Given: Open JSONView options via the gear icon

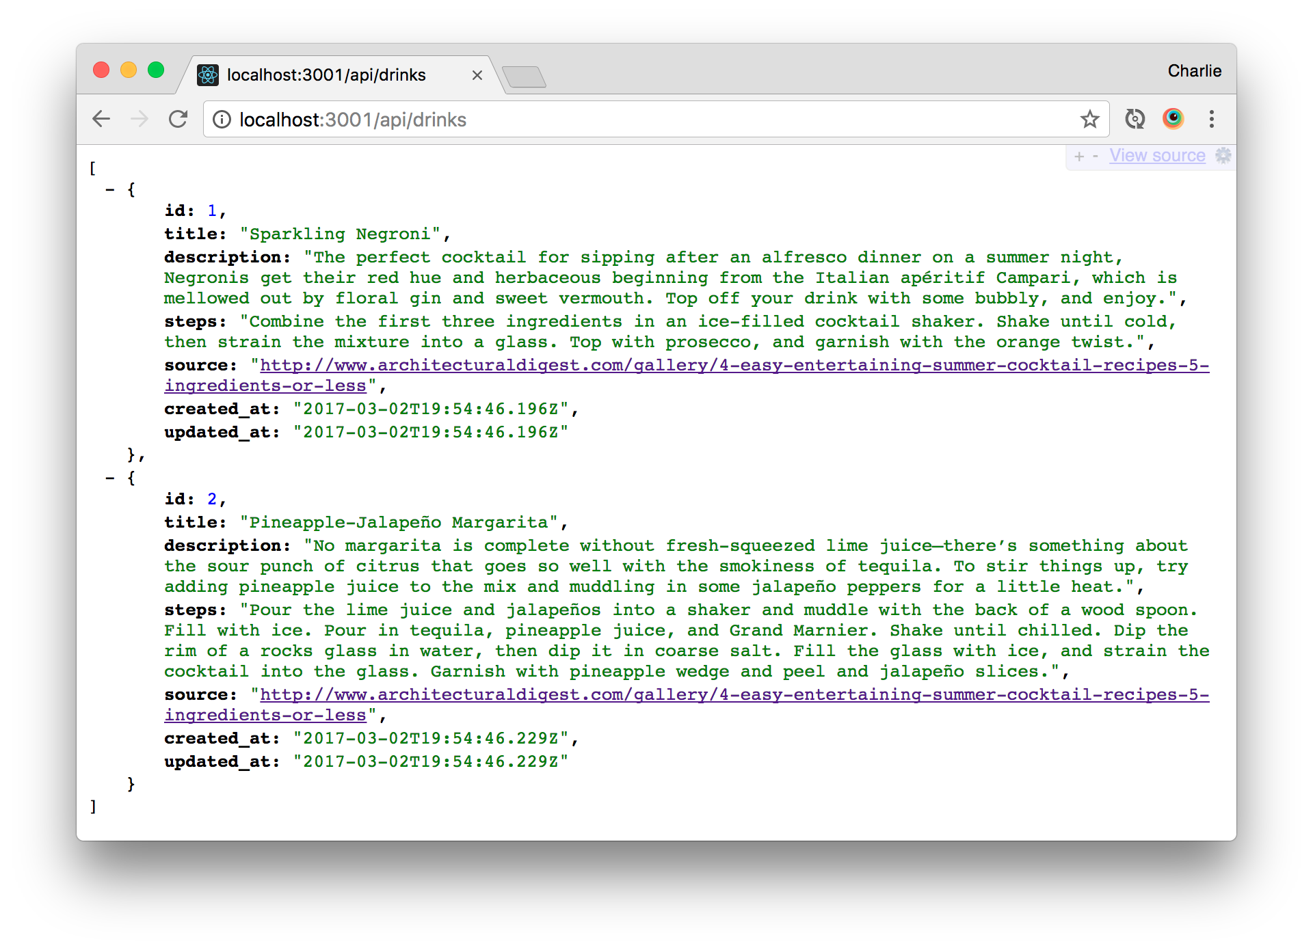Looking at the screenshot, I should tap(1224, 156).
